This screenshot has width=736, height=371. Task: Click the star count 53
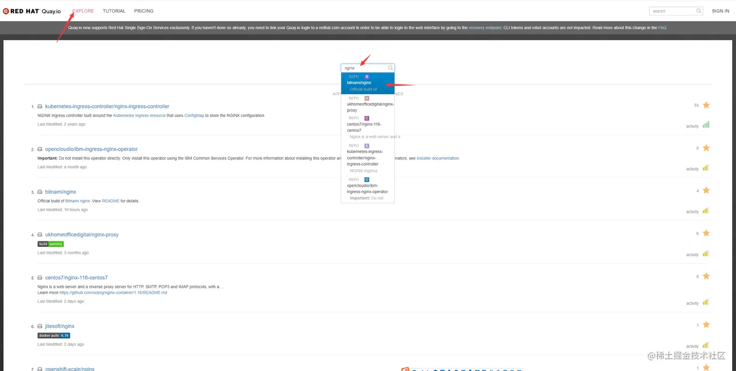tap(697, 106)
